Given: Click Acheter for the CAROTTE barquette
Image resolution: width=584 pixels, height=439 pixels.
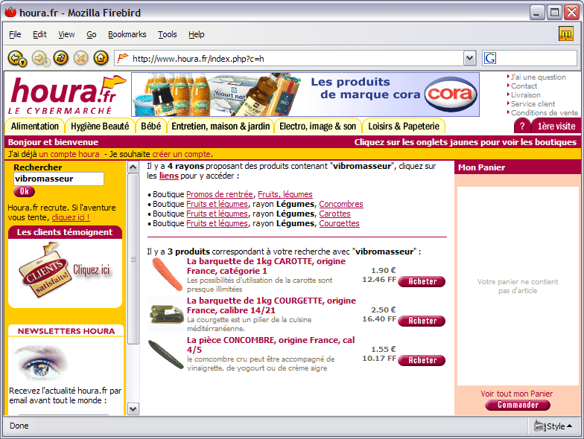Looking at the screenshot, I should 422,281.
